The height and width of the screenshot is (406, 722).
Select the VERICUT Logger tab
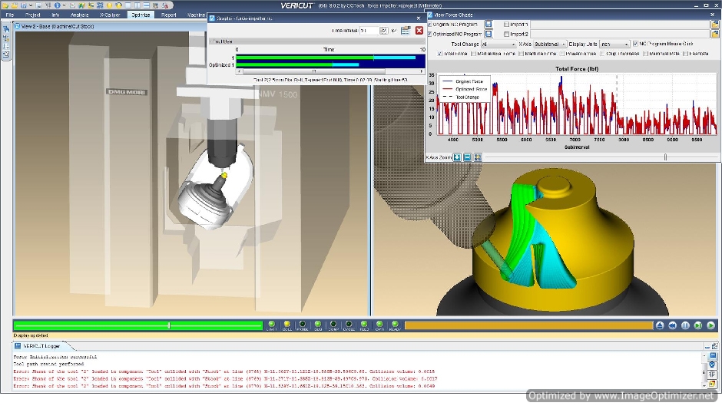[x=38, y=346]
